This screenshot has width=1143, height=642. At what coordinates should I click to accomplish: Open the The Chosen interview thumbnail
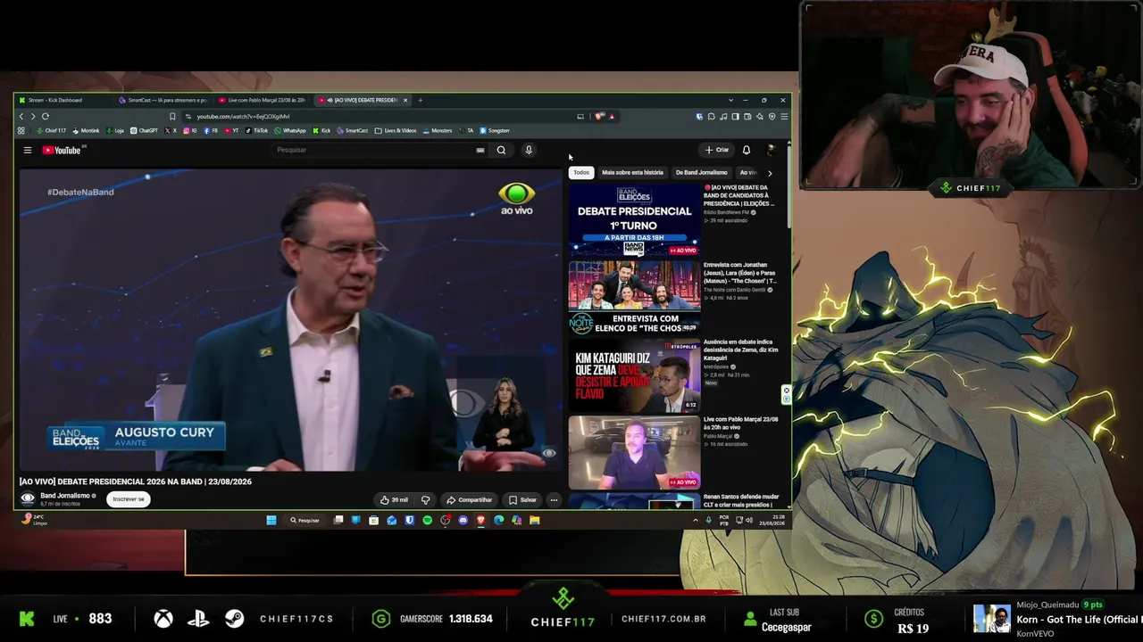[634, 298]
